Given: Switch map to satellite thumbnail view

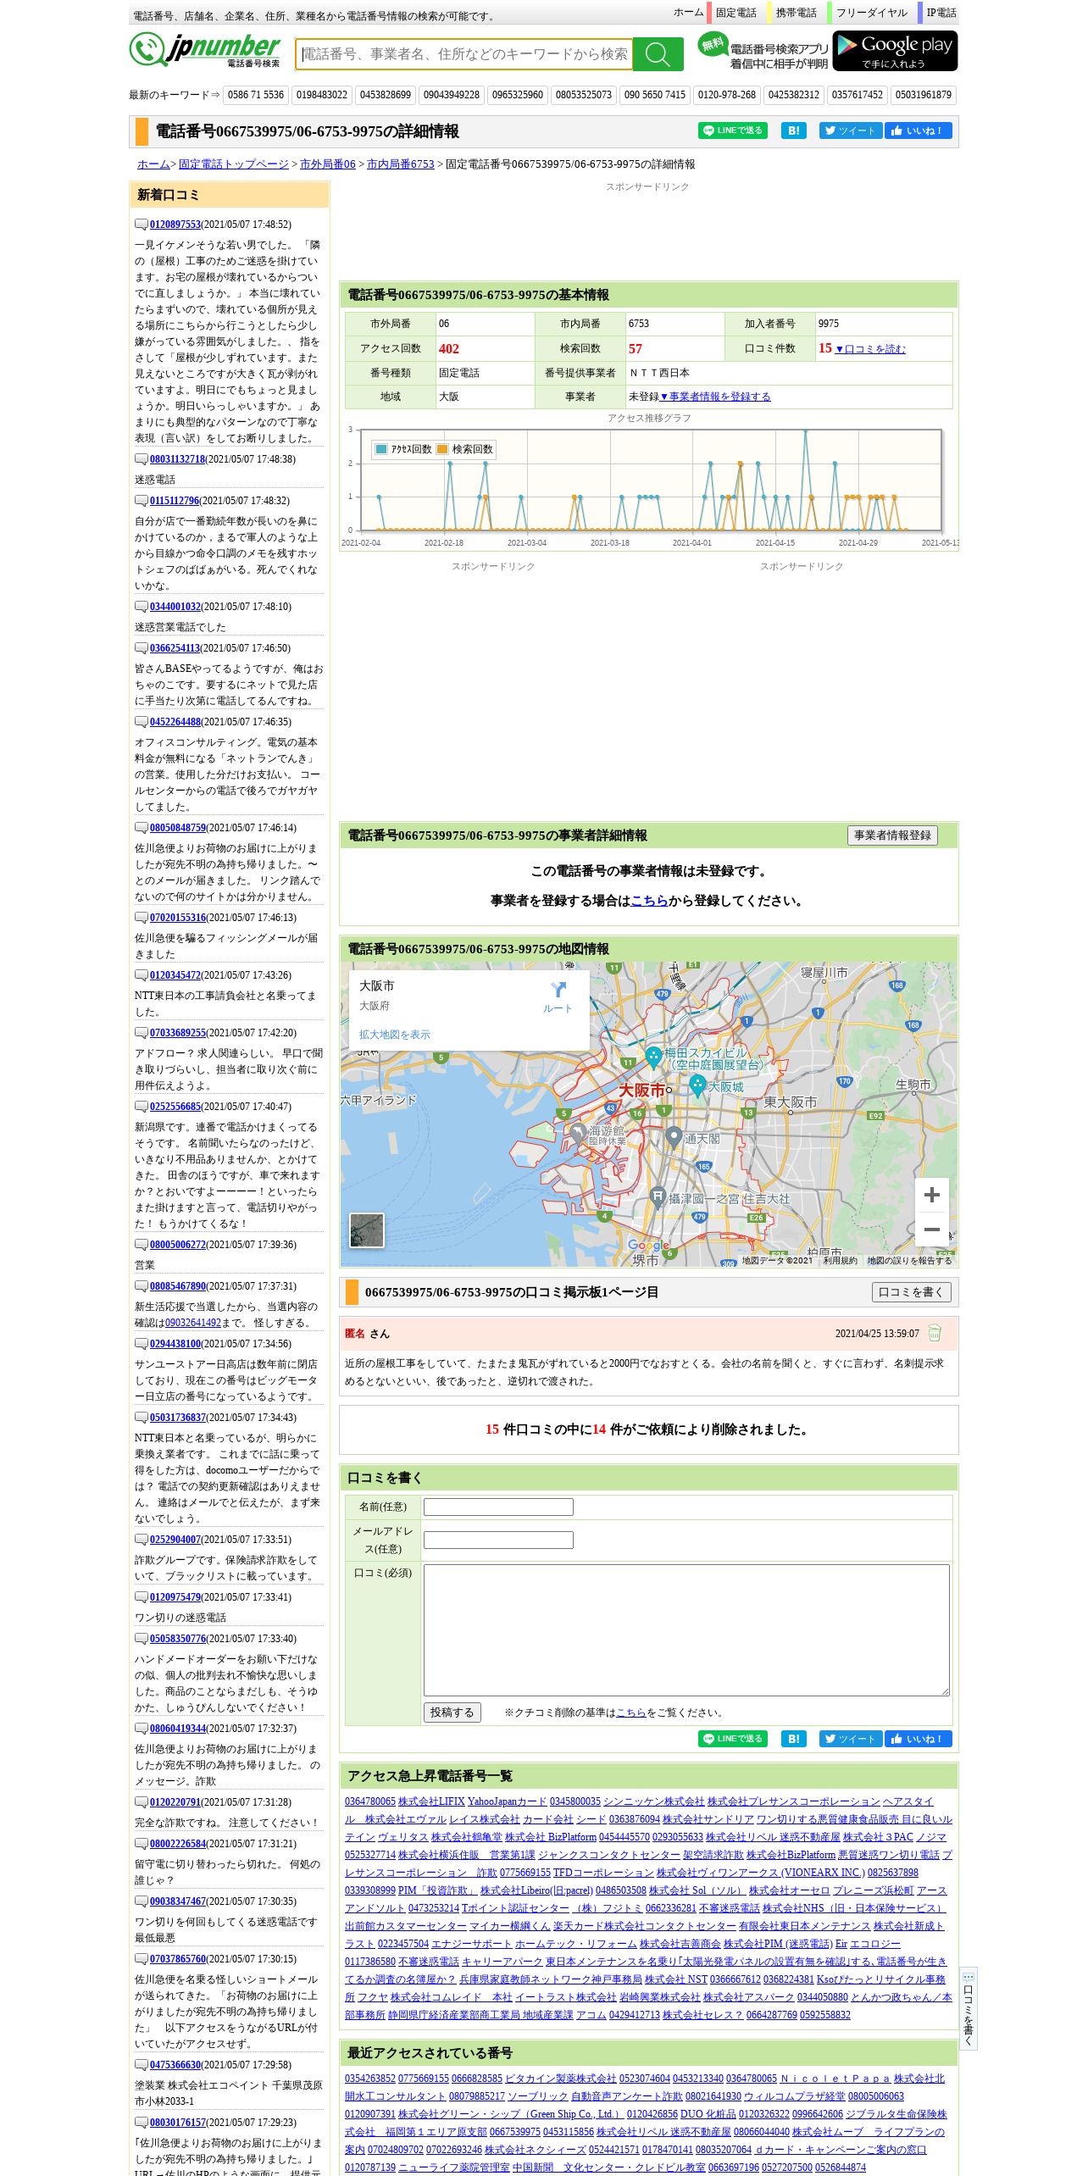Looking at the screenshot, I should (367, 1230).
